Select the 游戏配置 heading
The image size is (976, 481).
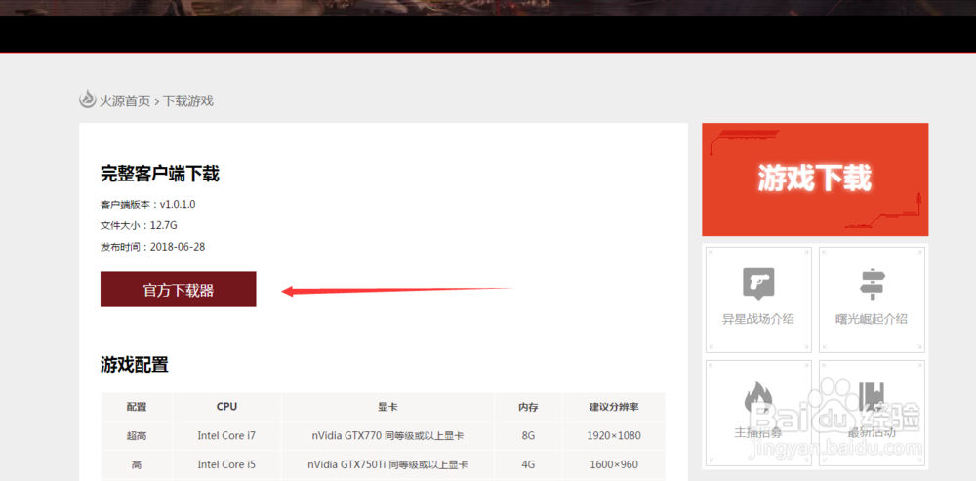tap(135, 365)
